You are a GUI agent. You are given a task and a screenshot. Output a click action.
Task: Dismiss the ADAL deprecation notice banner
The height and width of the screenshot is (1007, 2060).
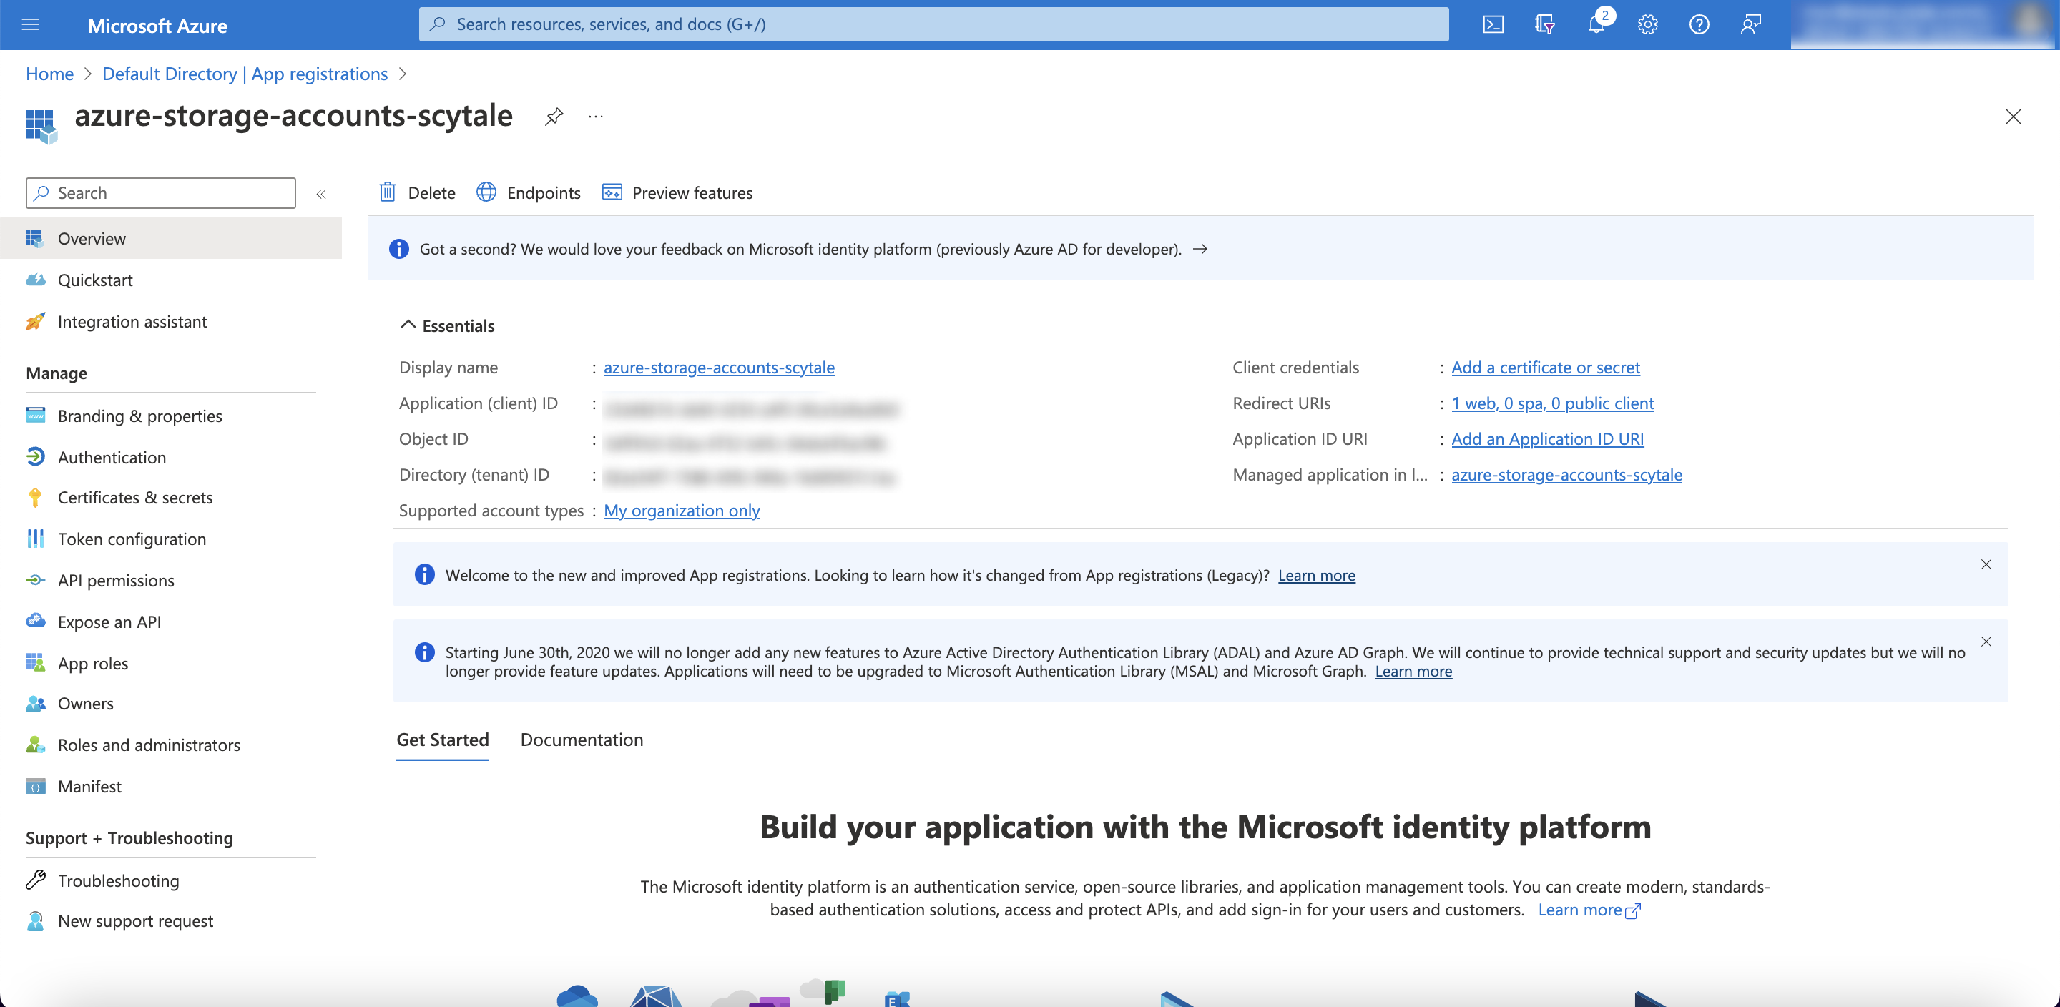coord(1986,642)
